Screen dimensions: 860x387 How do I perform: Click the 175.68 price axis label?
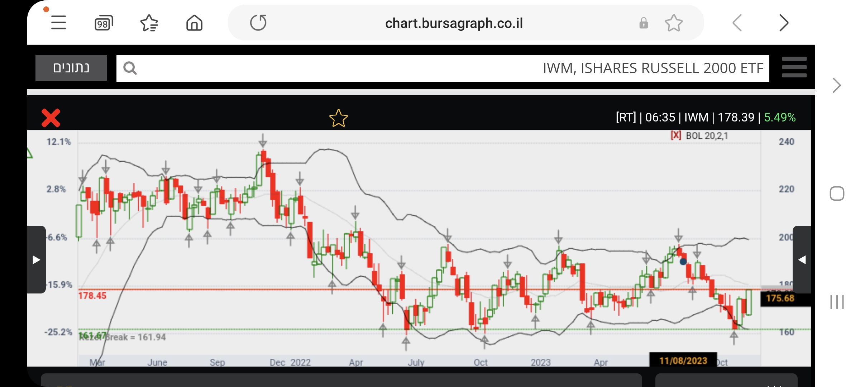point(780,298)
